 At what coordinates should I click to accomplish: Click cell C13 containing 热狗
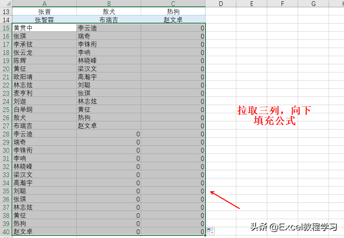click(173, 12)
